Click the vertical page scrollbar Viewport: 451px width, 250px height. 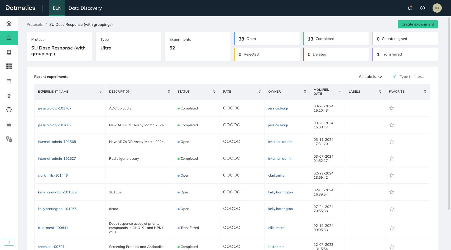click(x=449, y=114)
